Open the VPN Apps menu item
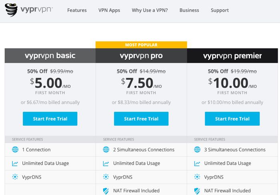The height and width of the screenshot is (195, 280). 109,10
